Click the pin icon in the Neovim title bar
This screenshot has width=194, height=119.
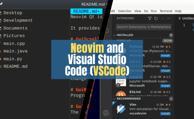[x=1, y=4]
